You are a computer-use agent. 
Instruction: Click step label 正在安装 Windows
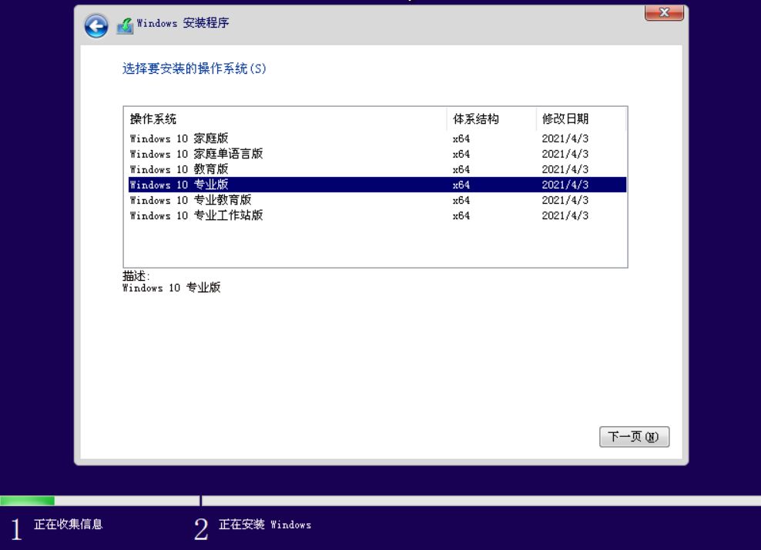265,525
